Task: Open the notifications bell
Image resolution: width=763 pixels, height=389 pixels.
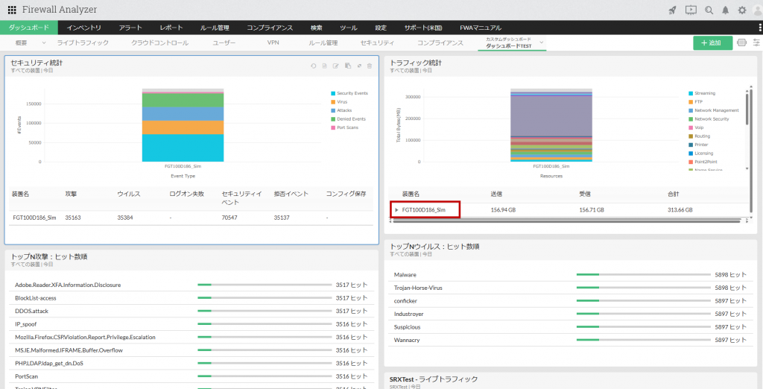Action: [725, 10]
